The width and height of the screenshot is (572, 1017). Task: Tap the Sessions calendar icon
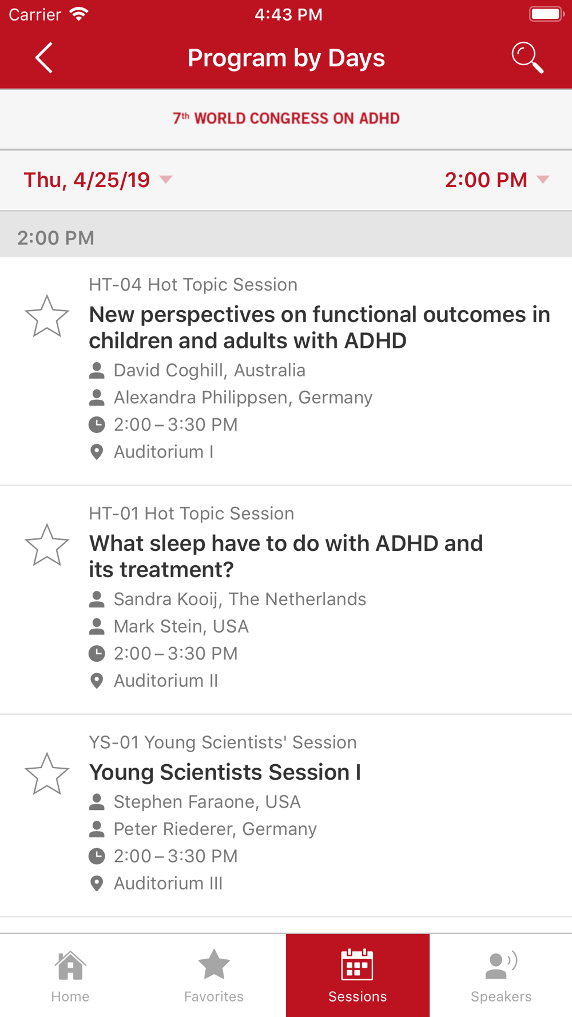click(x=357, y=964)
